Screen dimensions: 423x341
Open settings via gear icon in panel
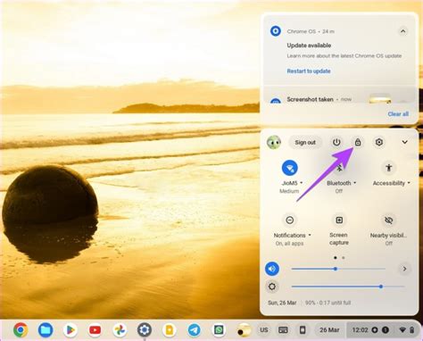click(378, 142)
